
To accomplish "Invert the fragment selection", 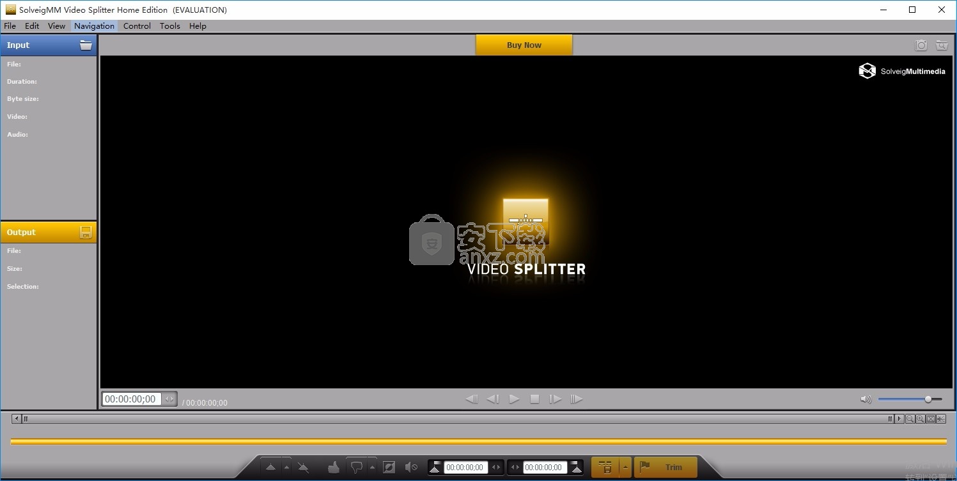I will pos(389,468).
